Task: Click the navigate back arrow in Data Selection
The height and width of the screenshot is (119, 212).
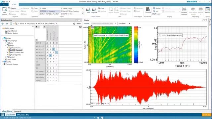Action: pos(3,23)
